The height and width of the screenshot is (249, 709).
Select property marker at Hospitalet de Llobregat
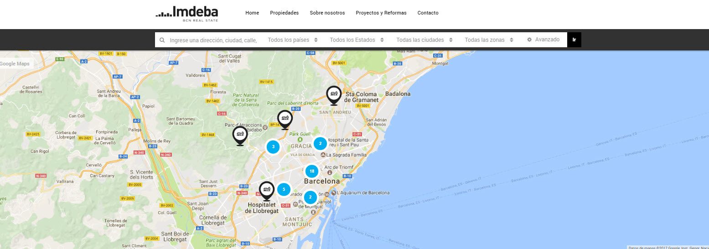267,191
